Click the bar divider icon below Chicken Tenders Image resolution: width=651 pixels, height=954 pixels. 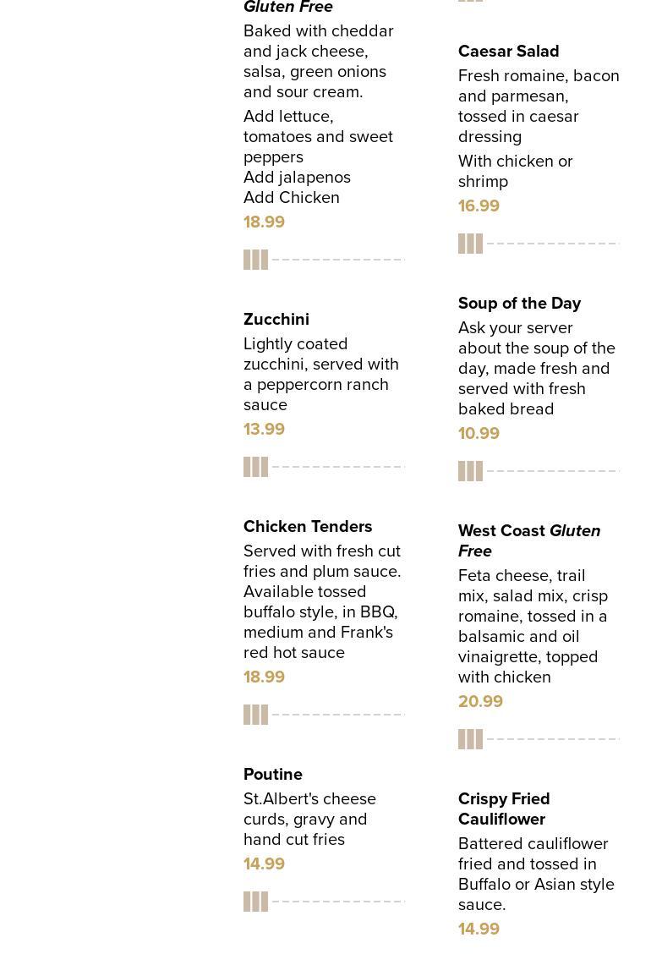pyautogui.click(x=255, y=715)
